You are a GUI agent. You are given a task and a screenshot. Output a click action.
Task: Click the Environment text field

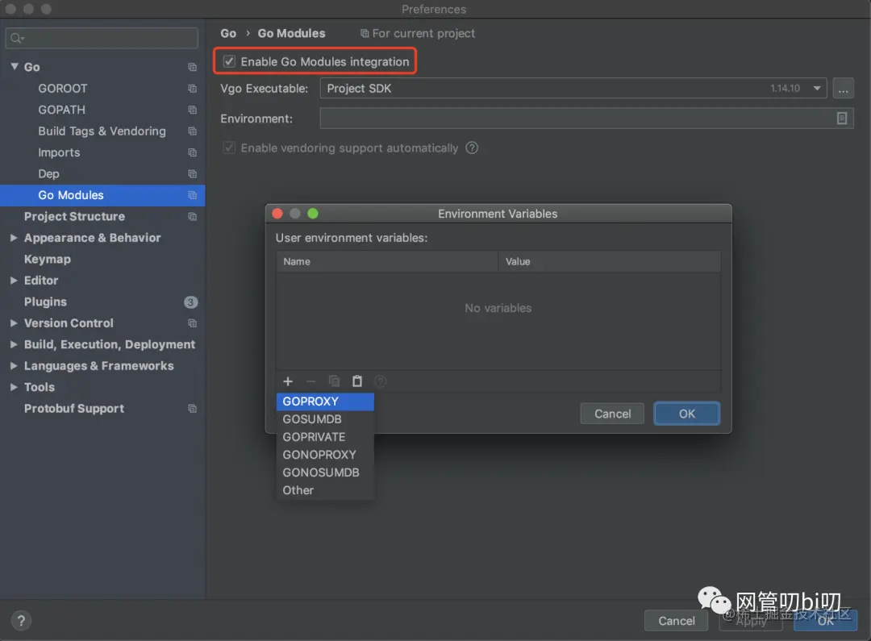point(586,119)
